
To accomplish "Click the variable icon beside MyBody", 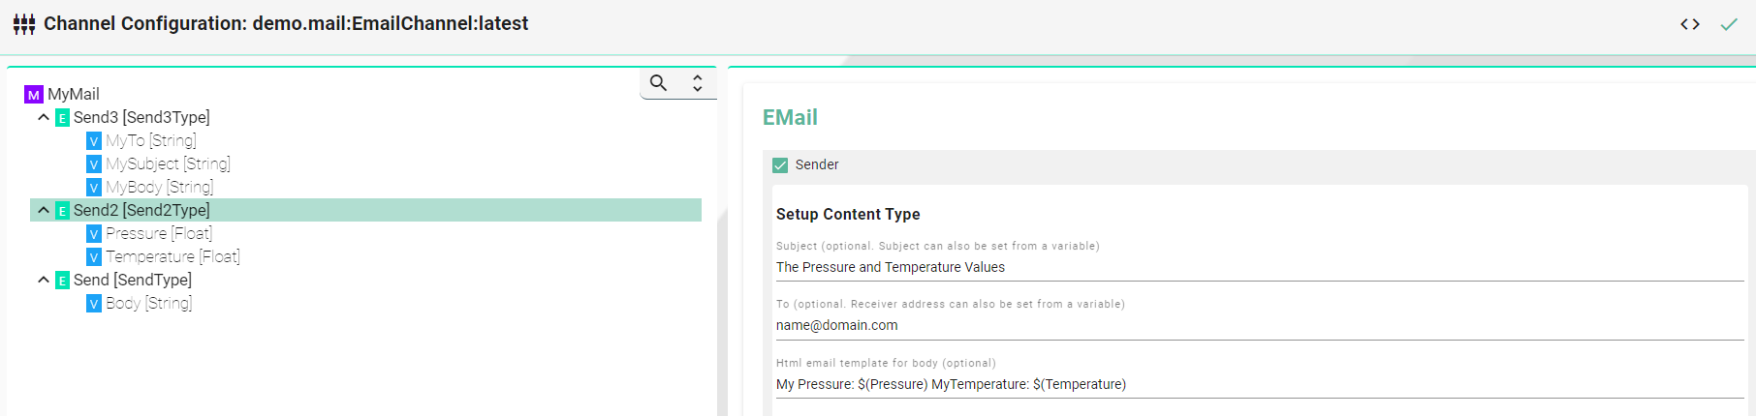I will point(94,188).
